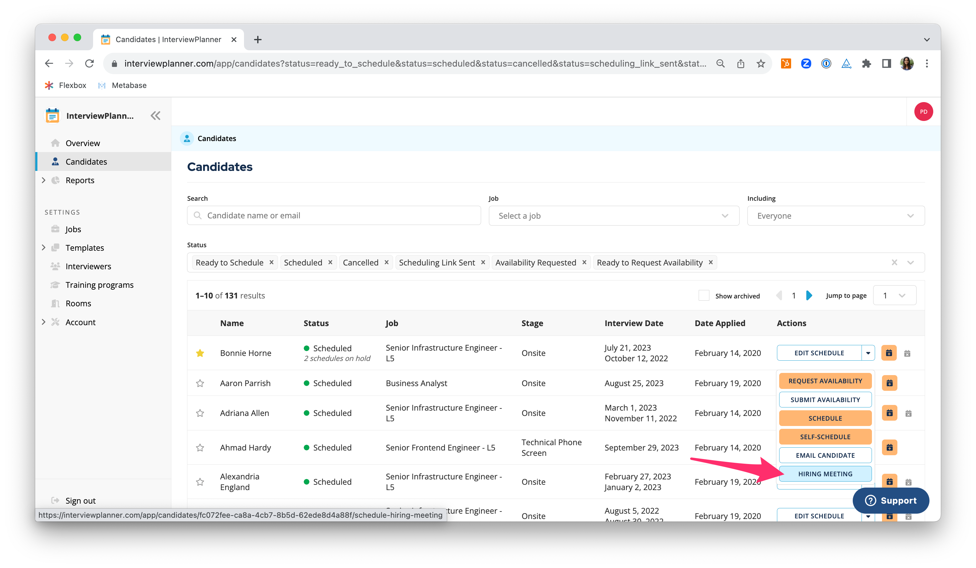This screenshot has width=976, height=568.
Task: Unstar Bonnie Horne's yellow star
Action: point(200,353)
